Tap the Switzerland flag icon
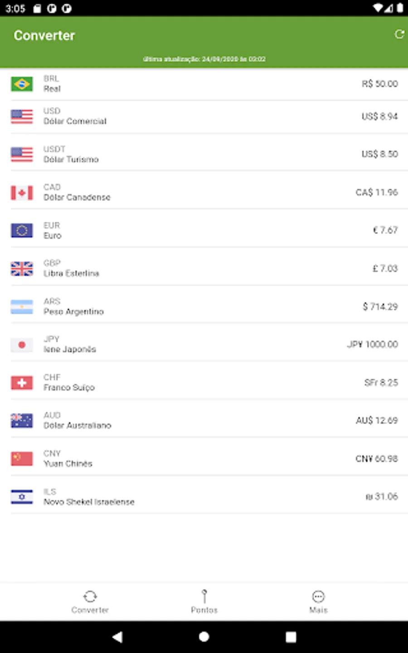 point(22,383)
